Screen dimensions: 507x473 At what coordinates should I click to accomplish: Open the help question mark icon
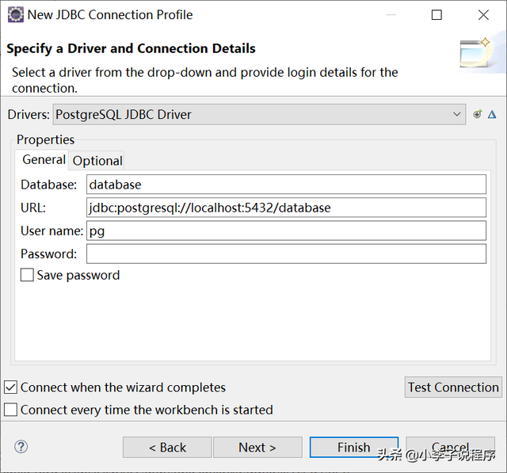point(21,447)
